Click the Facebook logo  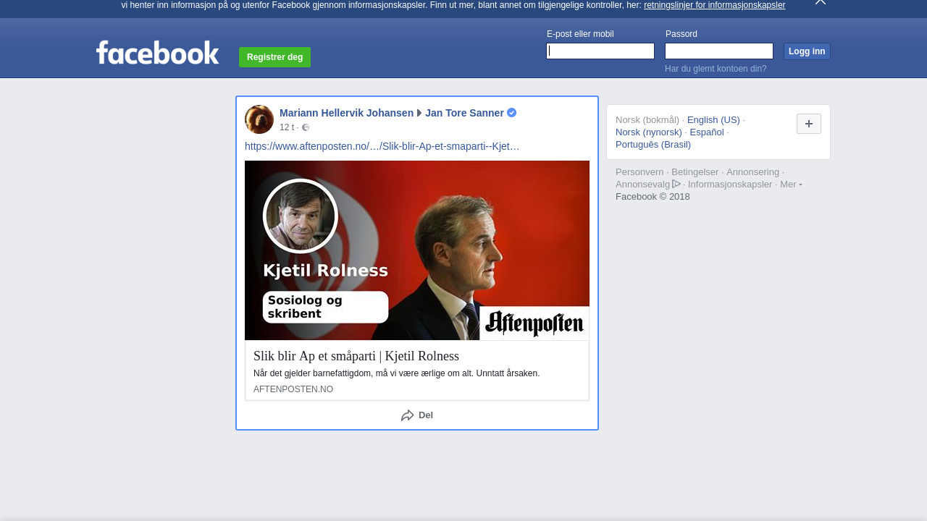[x=157, y=53]
